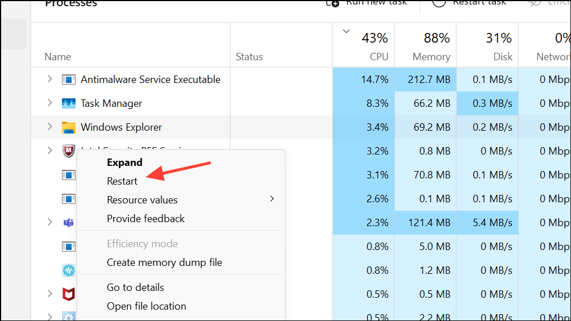The image size is (571, 321).
Task: Expand the Antimalware Service Executable process group
Action: click(x=50, y=78)
